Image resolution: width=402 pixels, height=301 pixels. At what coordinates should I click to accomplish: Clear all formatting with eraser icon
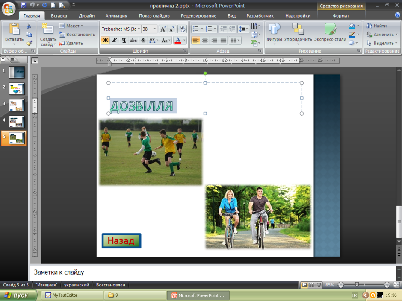click(182, 29)
